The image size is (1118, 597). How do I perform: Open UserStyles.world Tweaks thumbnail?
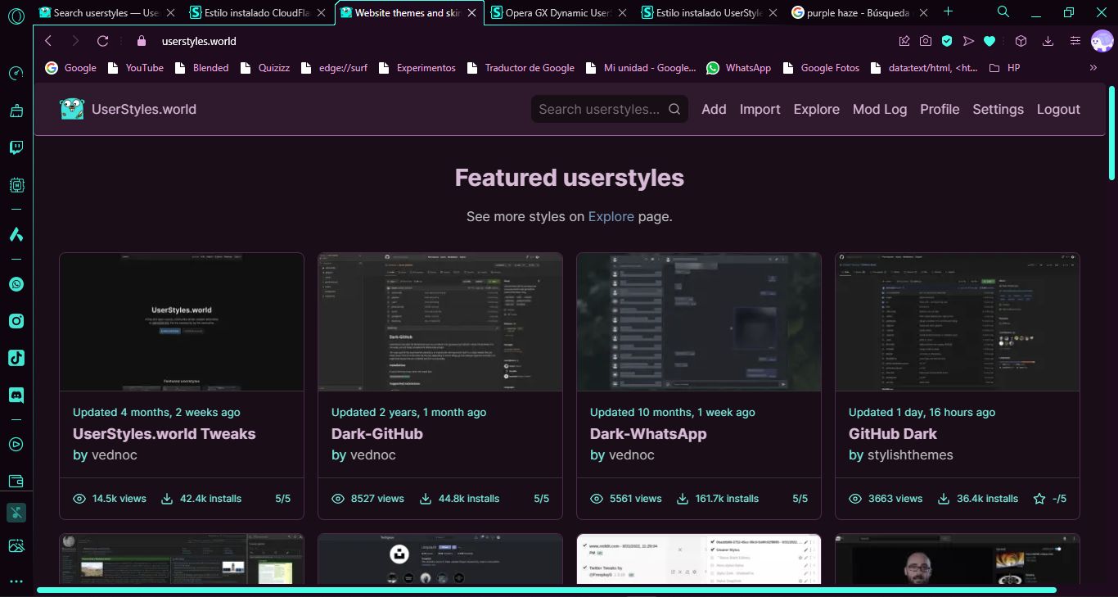(x=182, y=322)
